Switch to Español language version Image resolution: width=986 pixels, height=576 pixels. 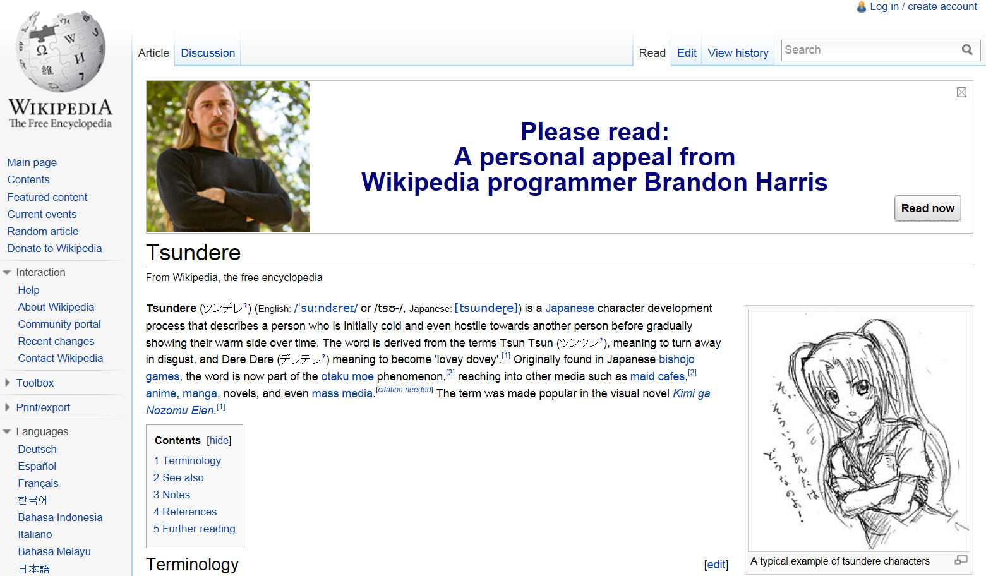click(x=37, y=466)
